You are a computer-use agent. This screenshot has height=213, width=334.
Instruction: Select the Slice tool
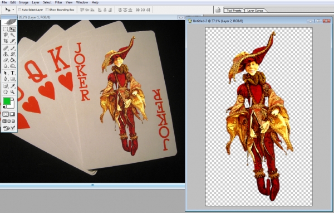pos(13,41)
